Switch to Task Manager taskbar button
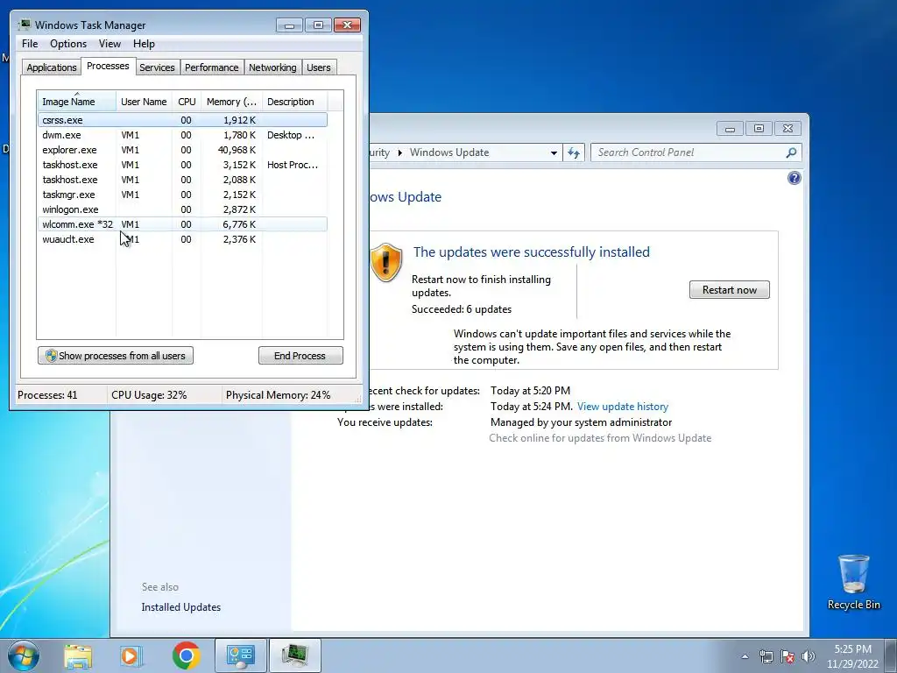Screen dimensions: 897x673 tap(294, 655)
